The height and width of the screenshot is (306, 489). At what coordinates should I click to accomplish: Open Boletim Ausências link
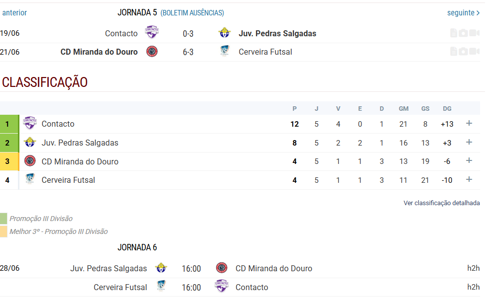pos(192,13)
